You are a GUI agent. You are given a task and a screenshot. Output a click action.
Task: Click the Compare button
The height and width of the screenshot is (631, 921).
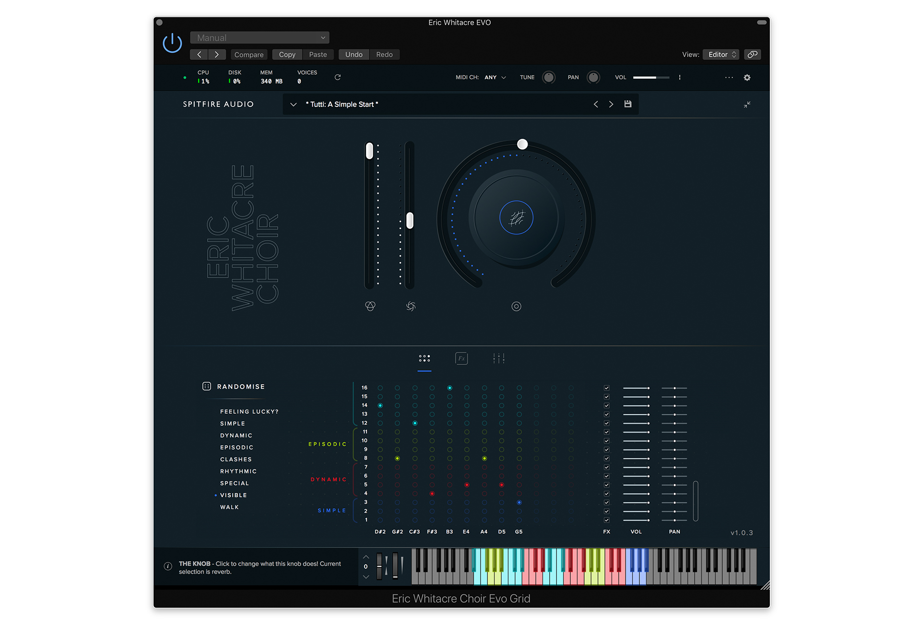coord(248,55)
